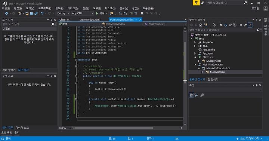Switch to the 서버 탐색기 tab
269x141 pixels.
9,70
